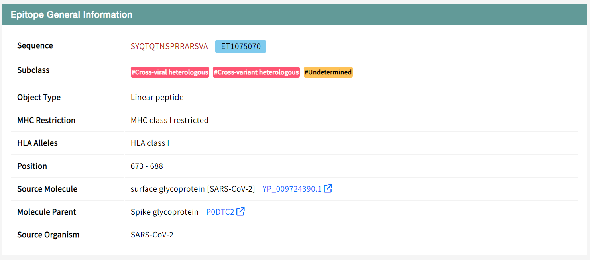Click the surface glycoprotein [SARS-CoV-2] text
Viewport: 590px width, 260px height.
(193, 189)
